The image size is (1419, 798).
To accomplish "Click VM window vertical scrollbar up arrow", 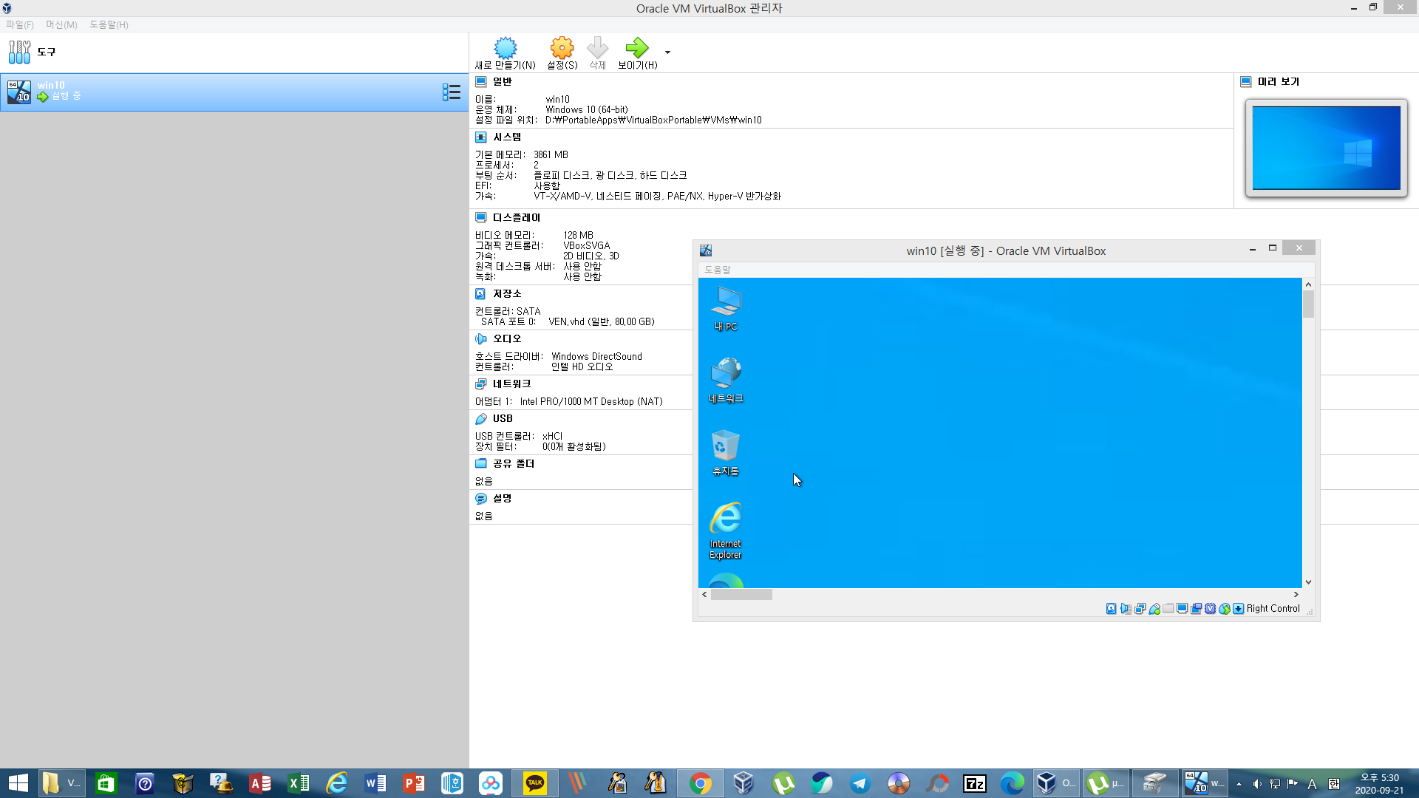I will pyautogui.click(x=1308, y=284).
